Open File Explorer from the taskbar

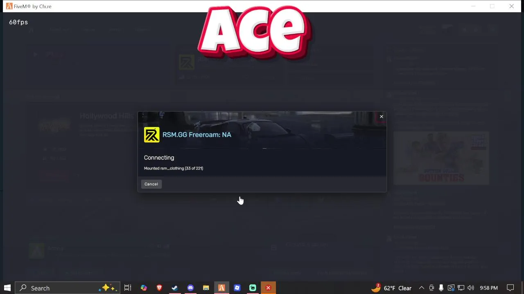[x=206, y=288]
